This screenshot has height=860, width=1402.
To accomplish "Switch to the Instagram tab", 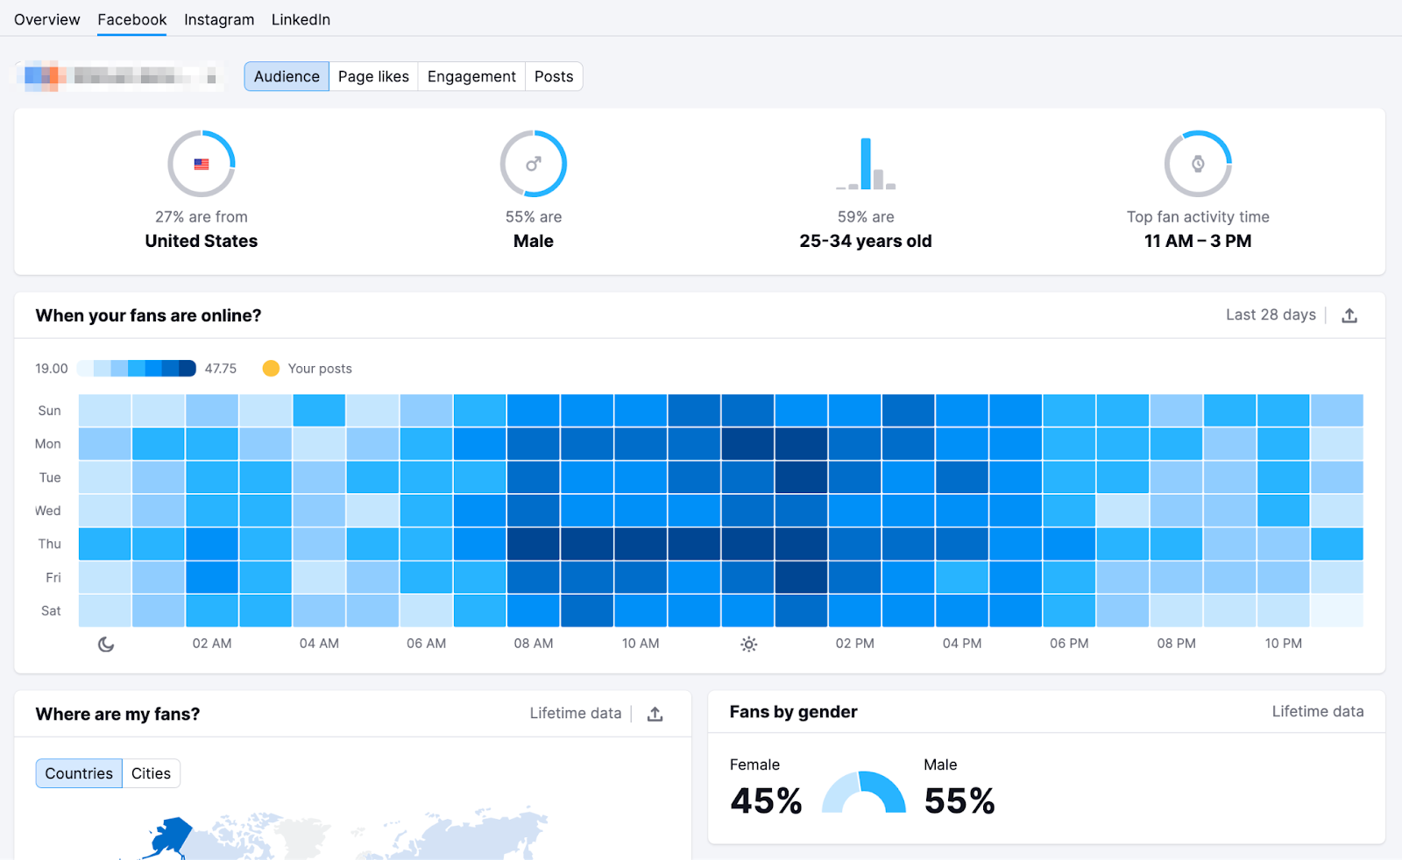I will point(218,18).
